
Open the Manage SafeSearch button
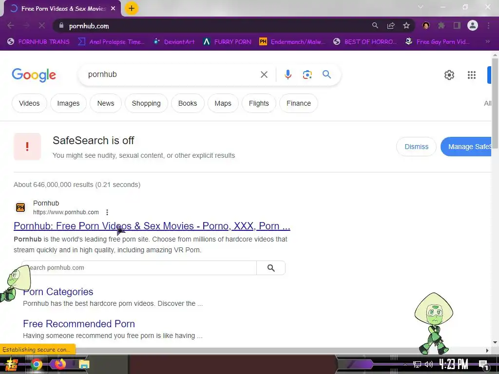pyautogui.click(x=466, y=147)
